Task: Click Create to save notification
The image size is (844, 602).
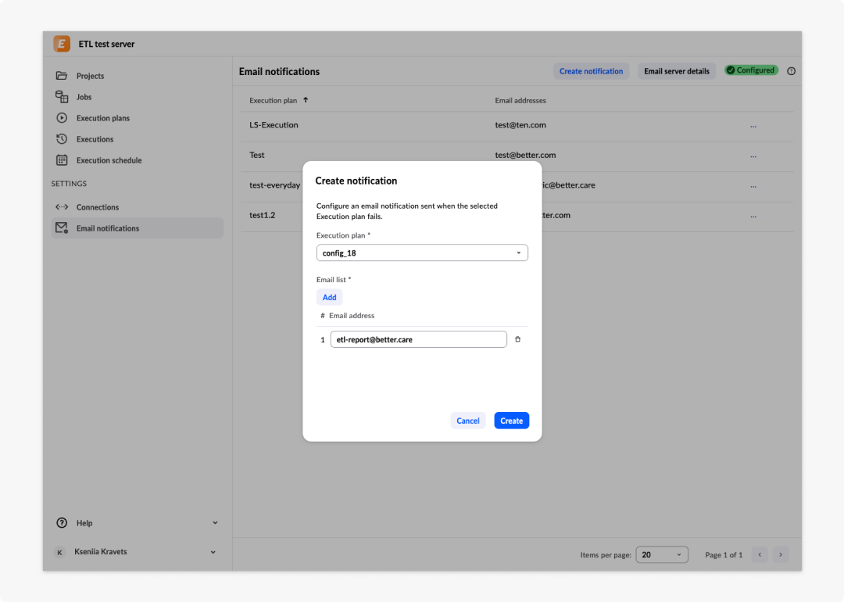Action: point(511,421)
